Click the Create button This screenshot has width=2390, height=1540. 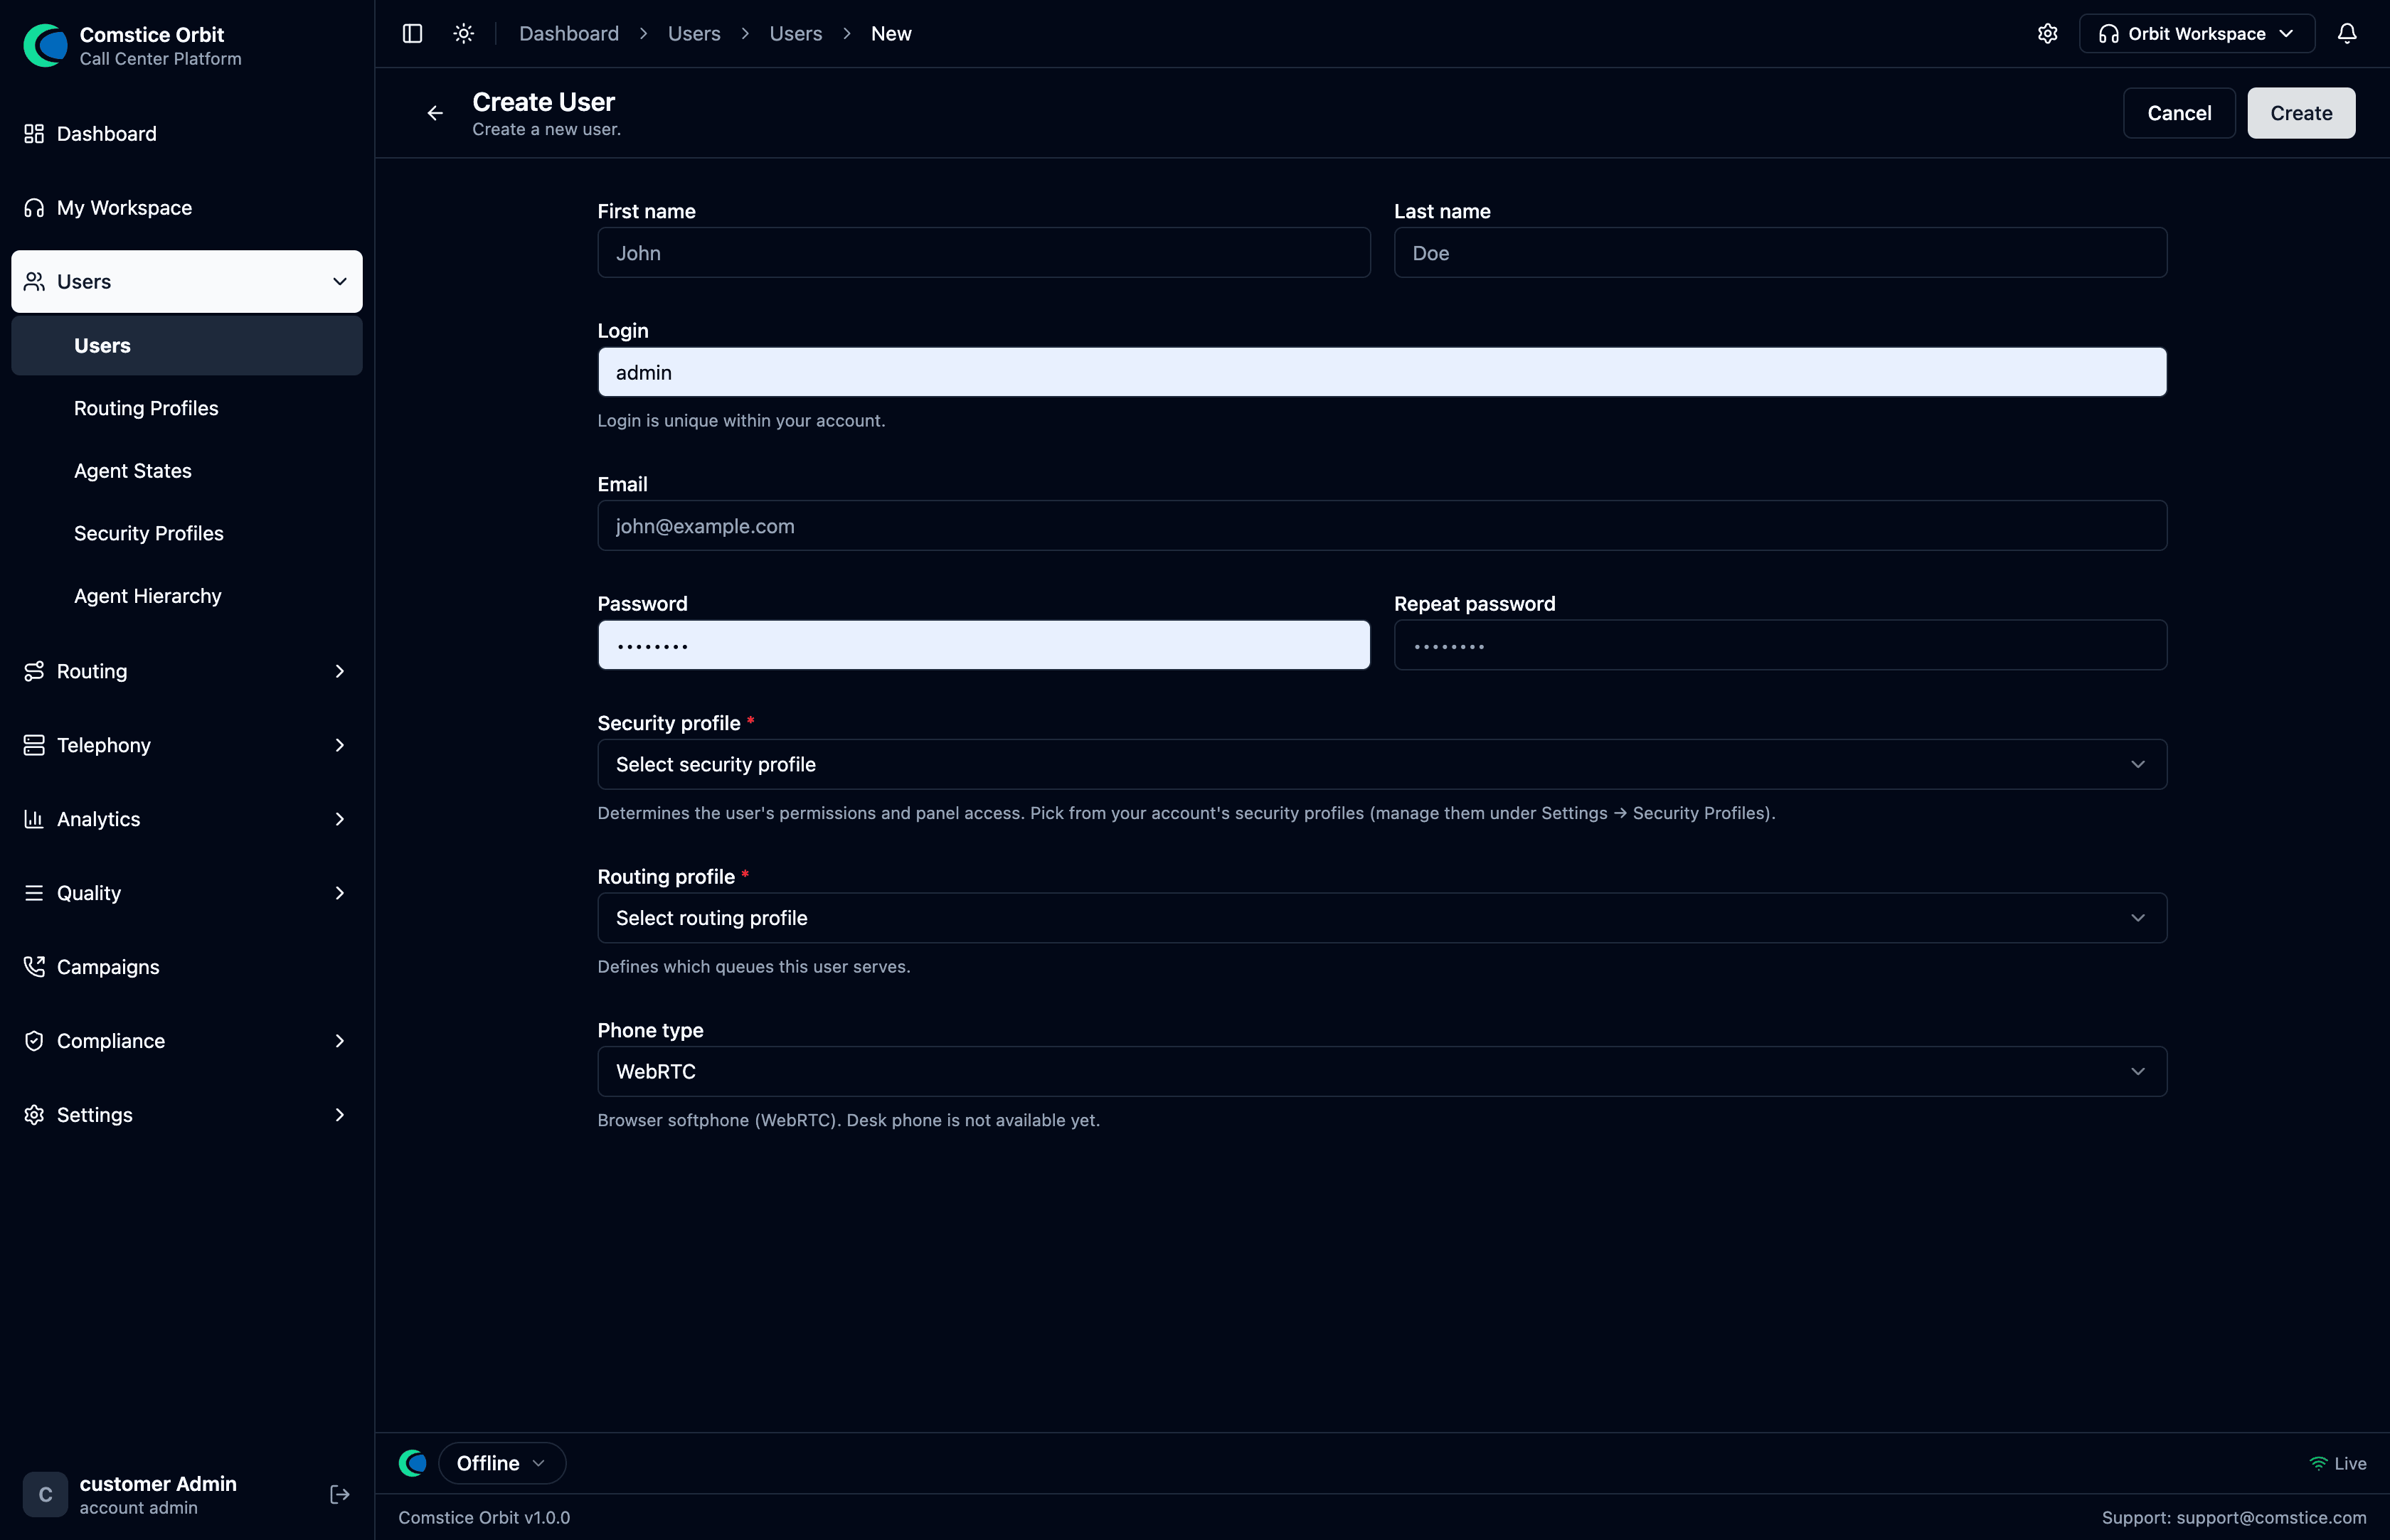(2301, 113)
